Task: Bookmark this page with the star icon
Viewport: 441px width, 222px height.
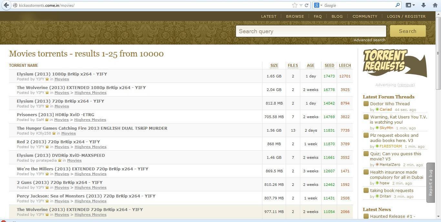Action: [294, 5]
